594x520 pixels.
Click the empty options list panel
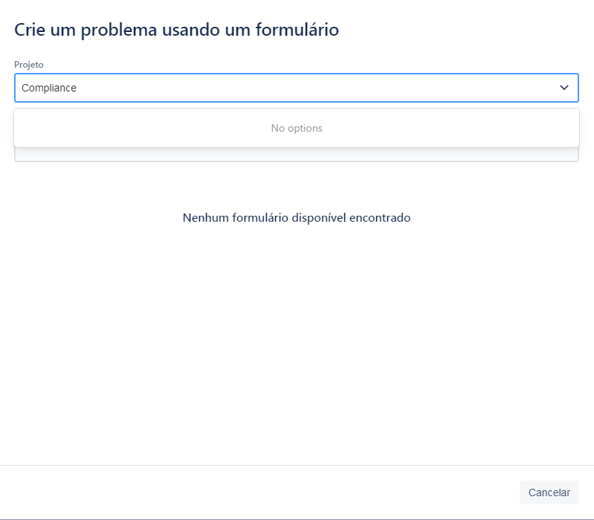point(297,128)
